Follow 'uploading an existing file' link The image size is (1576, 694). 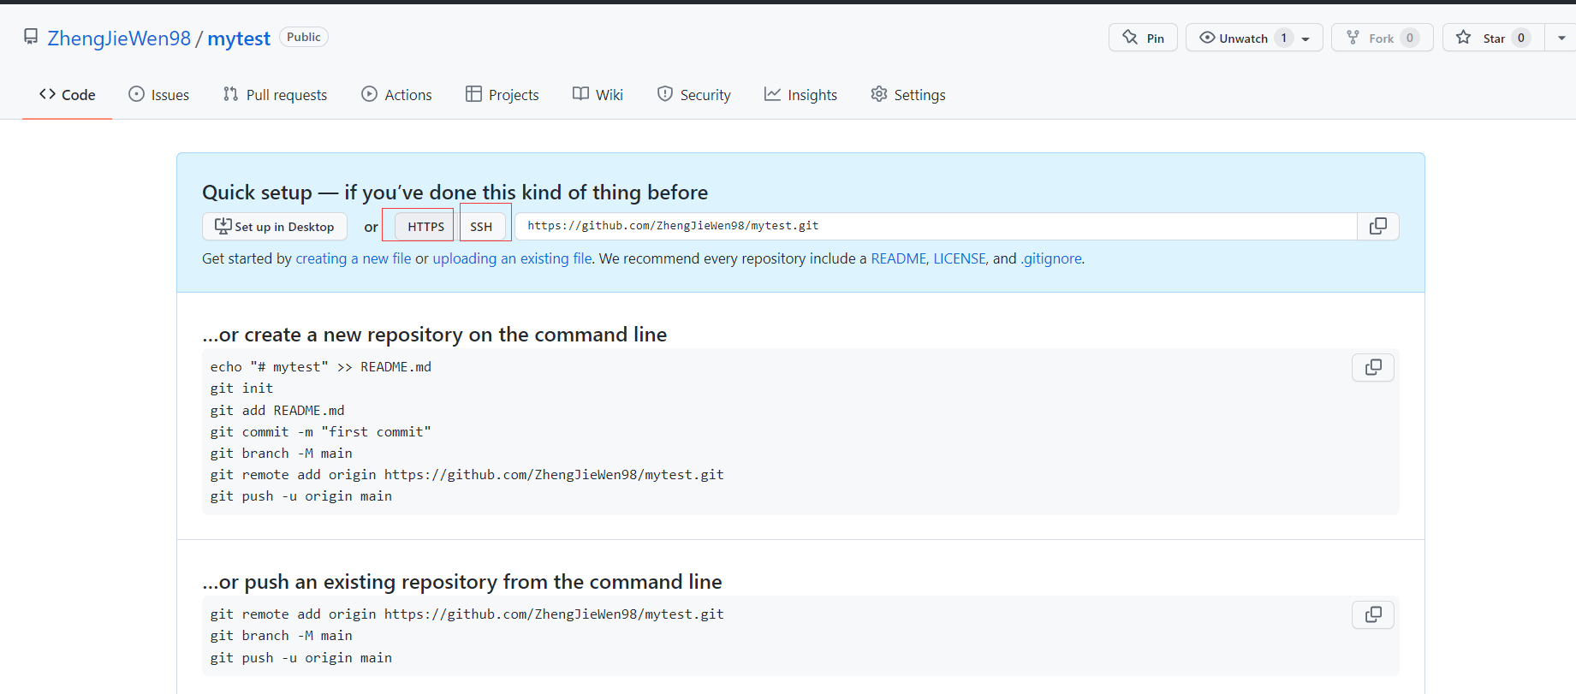point(512,258)
